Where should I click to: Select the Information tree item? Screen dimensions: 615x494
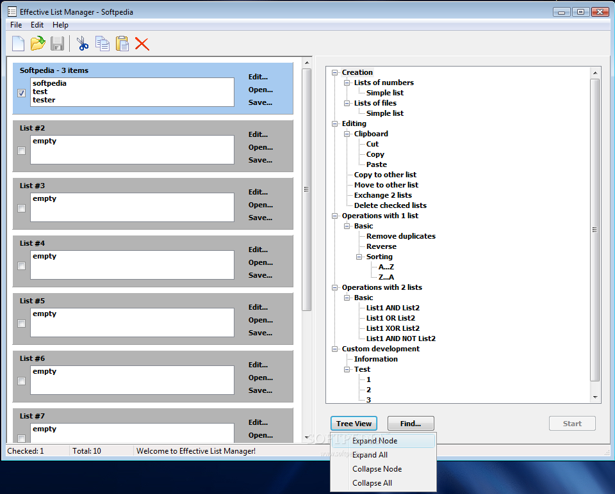(376, 359)
